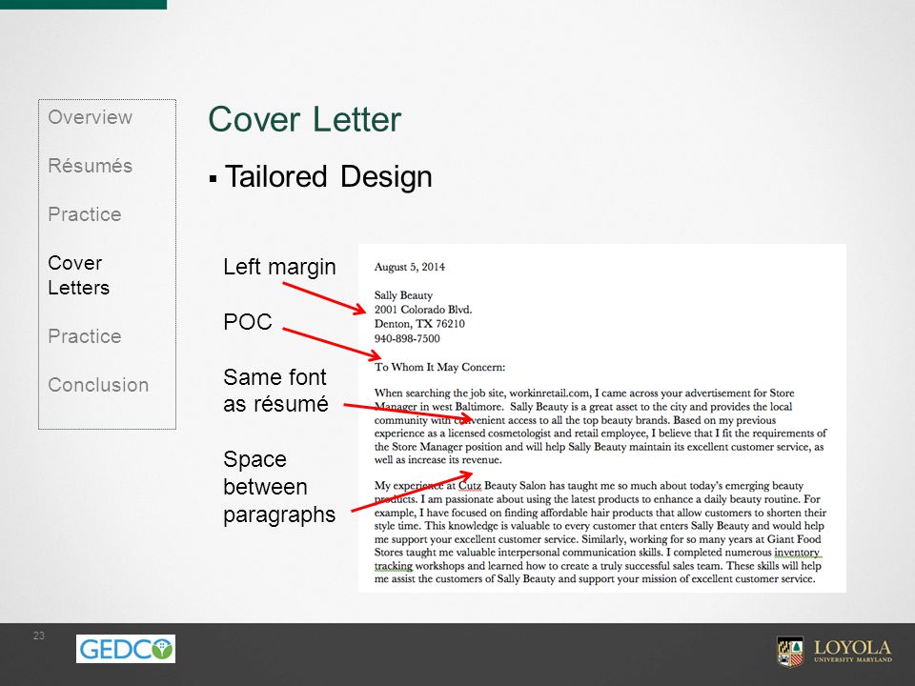
Task: Select the 'Same font as résumé' label
Action: tap(275, 391)
